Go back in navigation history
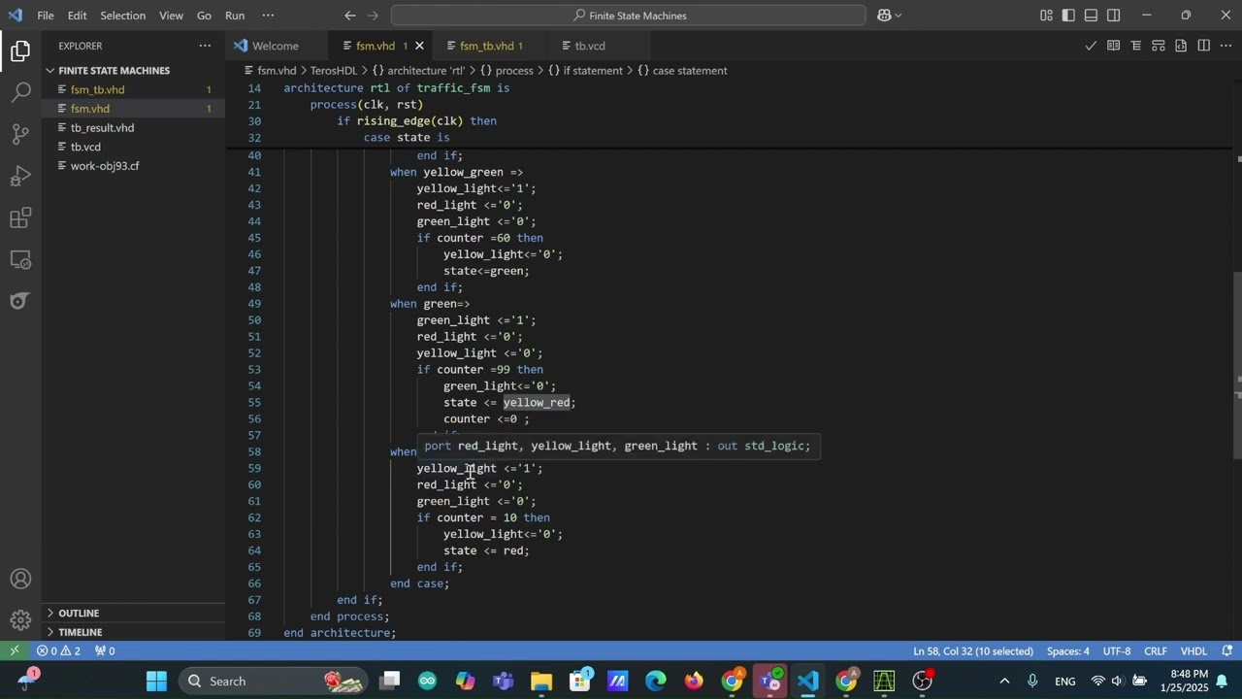1242x699 pixels. coord(350,16)
